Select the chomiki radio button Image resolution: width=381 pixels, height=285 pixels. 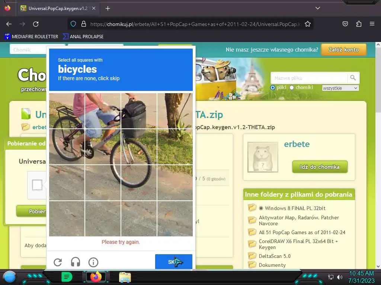(292, 88)
